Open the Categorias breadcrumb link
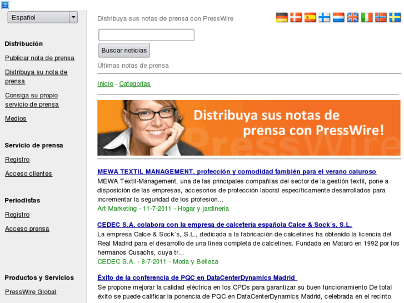The image size is (404, 303). (x=134, y=84)
